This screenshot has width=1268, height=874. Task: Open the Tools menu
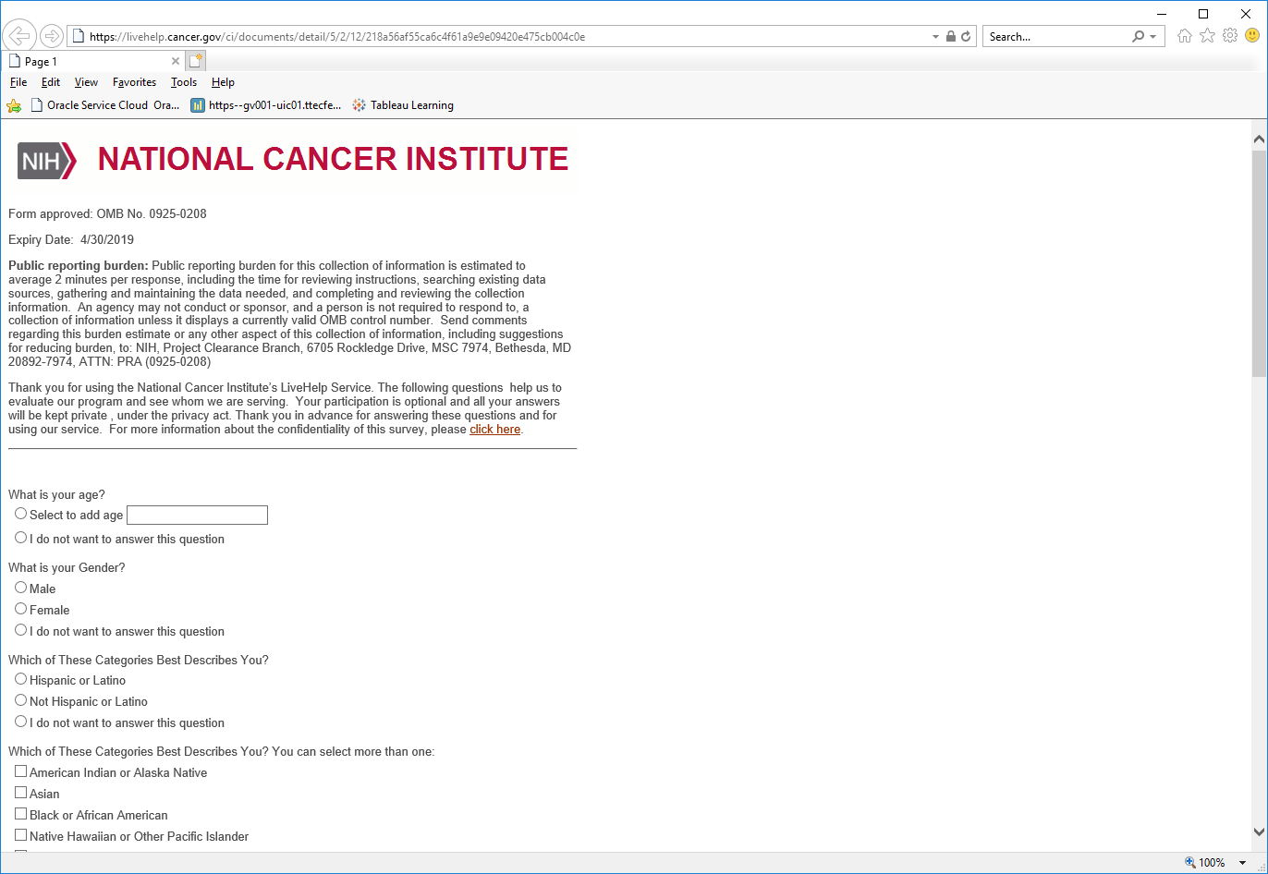184,82
